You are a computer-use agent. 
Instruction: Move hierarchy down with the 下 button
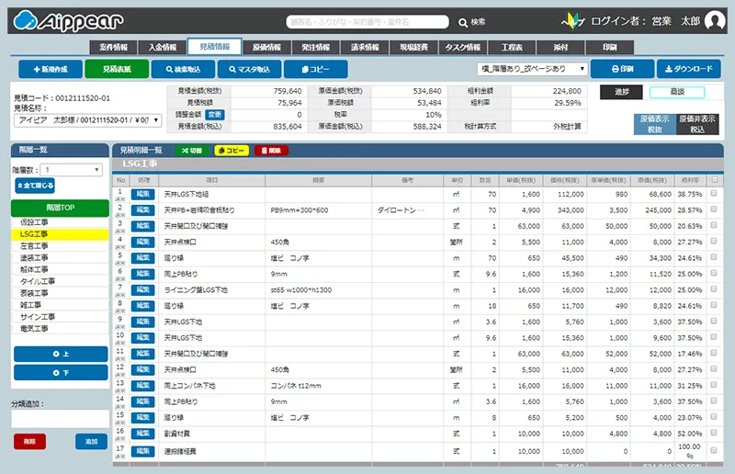pyautogui.click(x=60, y=373)
